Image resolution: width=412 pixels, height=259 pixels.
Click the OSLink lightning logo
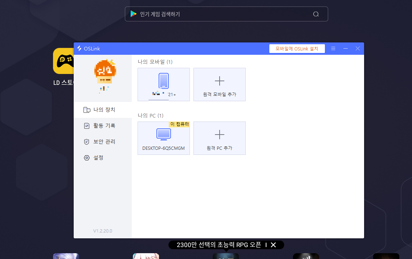click(79, 48)
